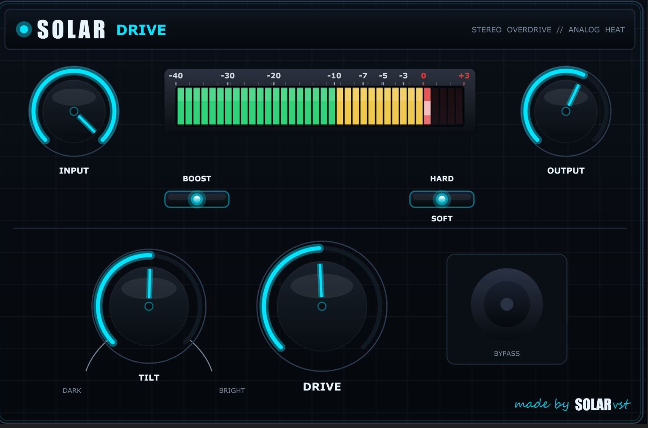Image resolution: width=648 pixels, height=428 pixels.
Task: Click the red clipping segment of the meter
Action: (427, 106)
